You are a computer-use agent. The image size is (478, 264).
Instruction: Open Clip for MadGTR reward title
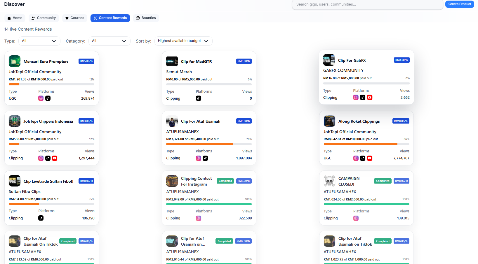coord(197,61)
